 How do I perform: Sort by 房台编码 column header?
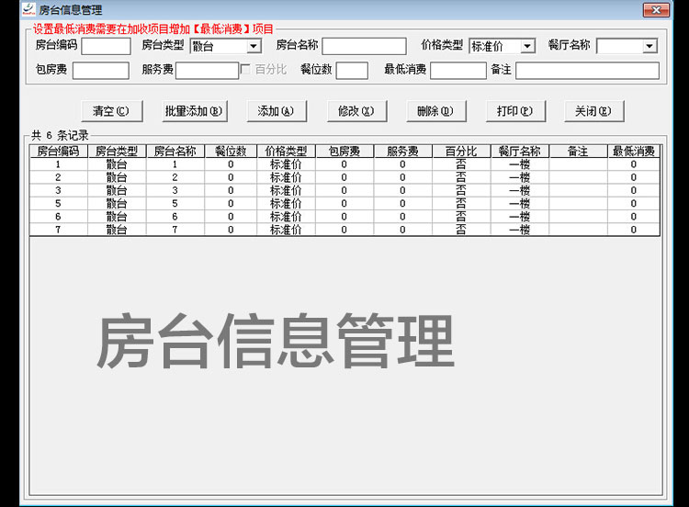tap(59, 152)
